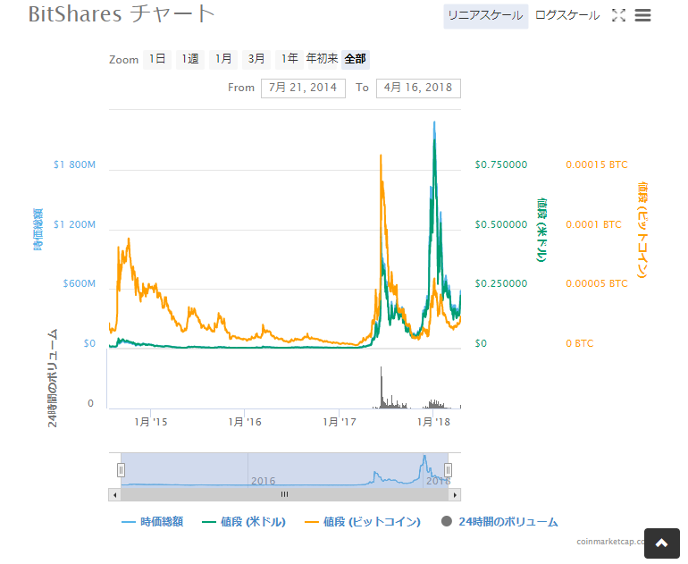This screenshot has width=688, height=564.
Task: Set zoom range to 年初来
Action: [x=322, y=59]
